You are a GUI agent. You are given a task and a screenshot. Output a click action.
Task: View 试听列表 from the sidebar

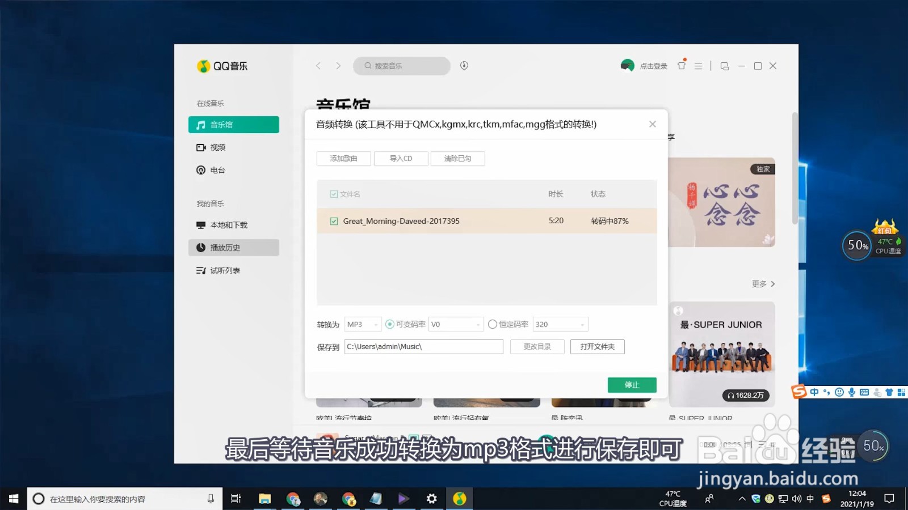click(x=225, y=270)
